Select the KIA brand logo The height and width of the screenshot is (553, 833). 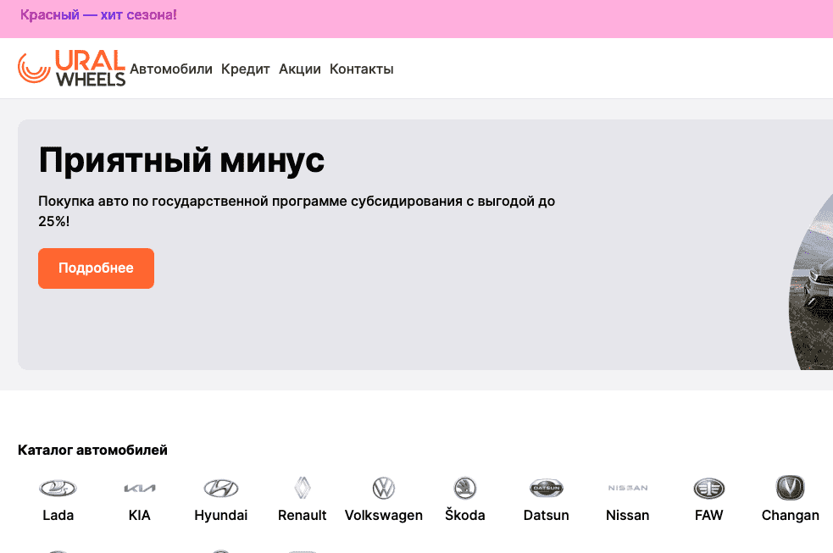click(x=139, y=489)
